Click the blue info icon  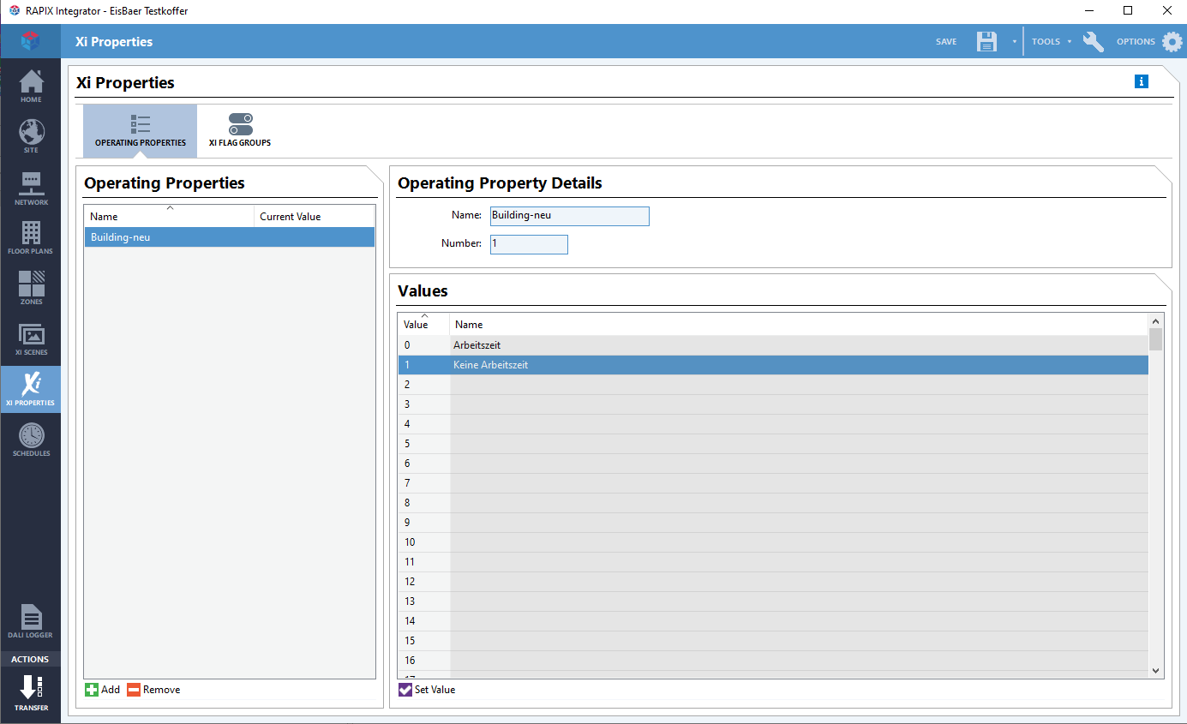1141,81
